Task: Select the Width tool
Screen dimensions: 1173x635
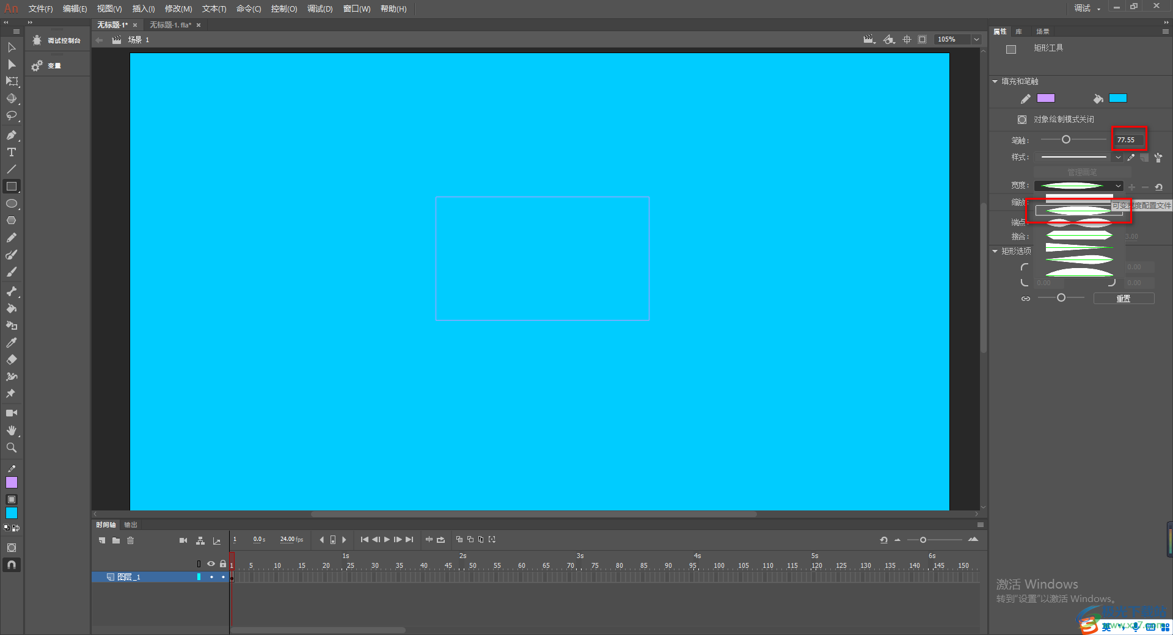Action: [12, 377]
